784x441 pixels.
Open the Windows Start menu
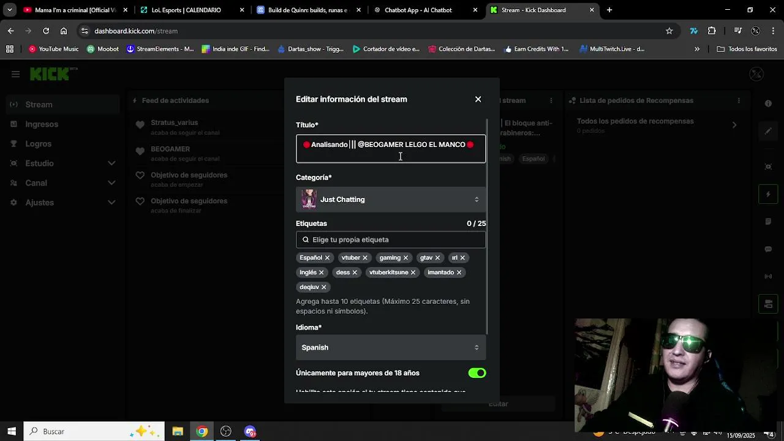pyautogui.click(x=12, y=431)
